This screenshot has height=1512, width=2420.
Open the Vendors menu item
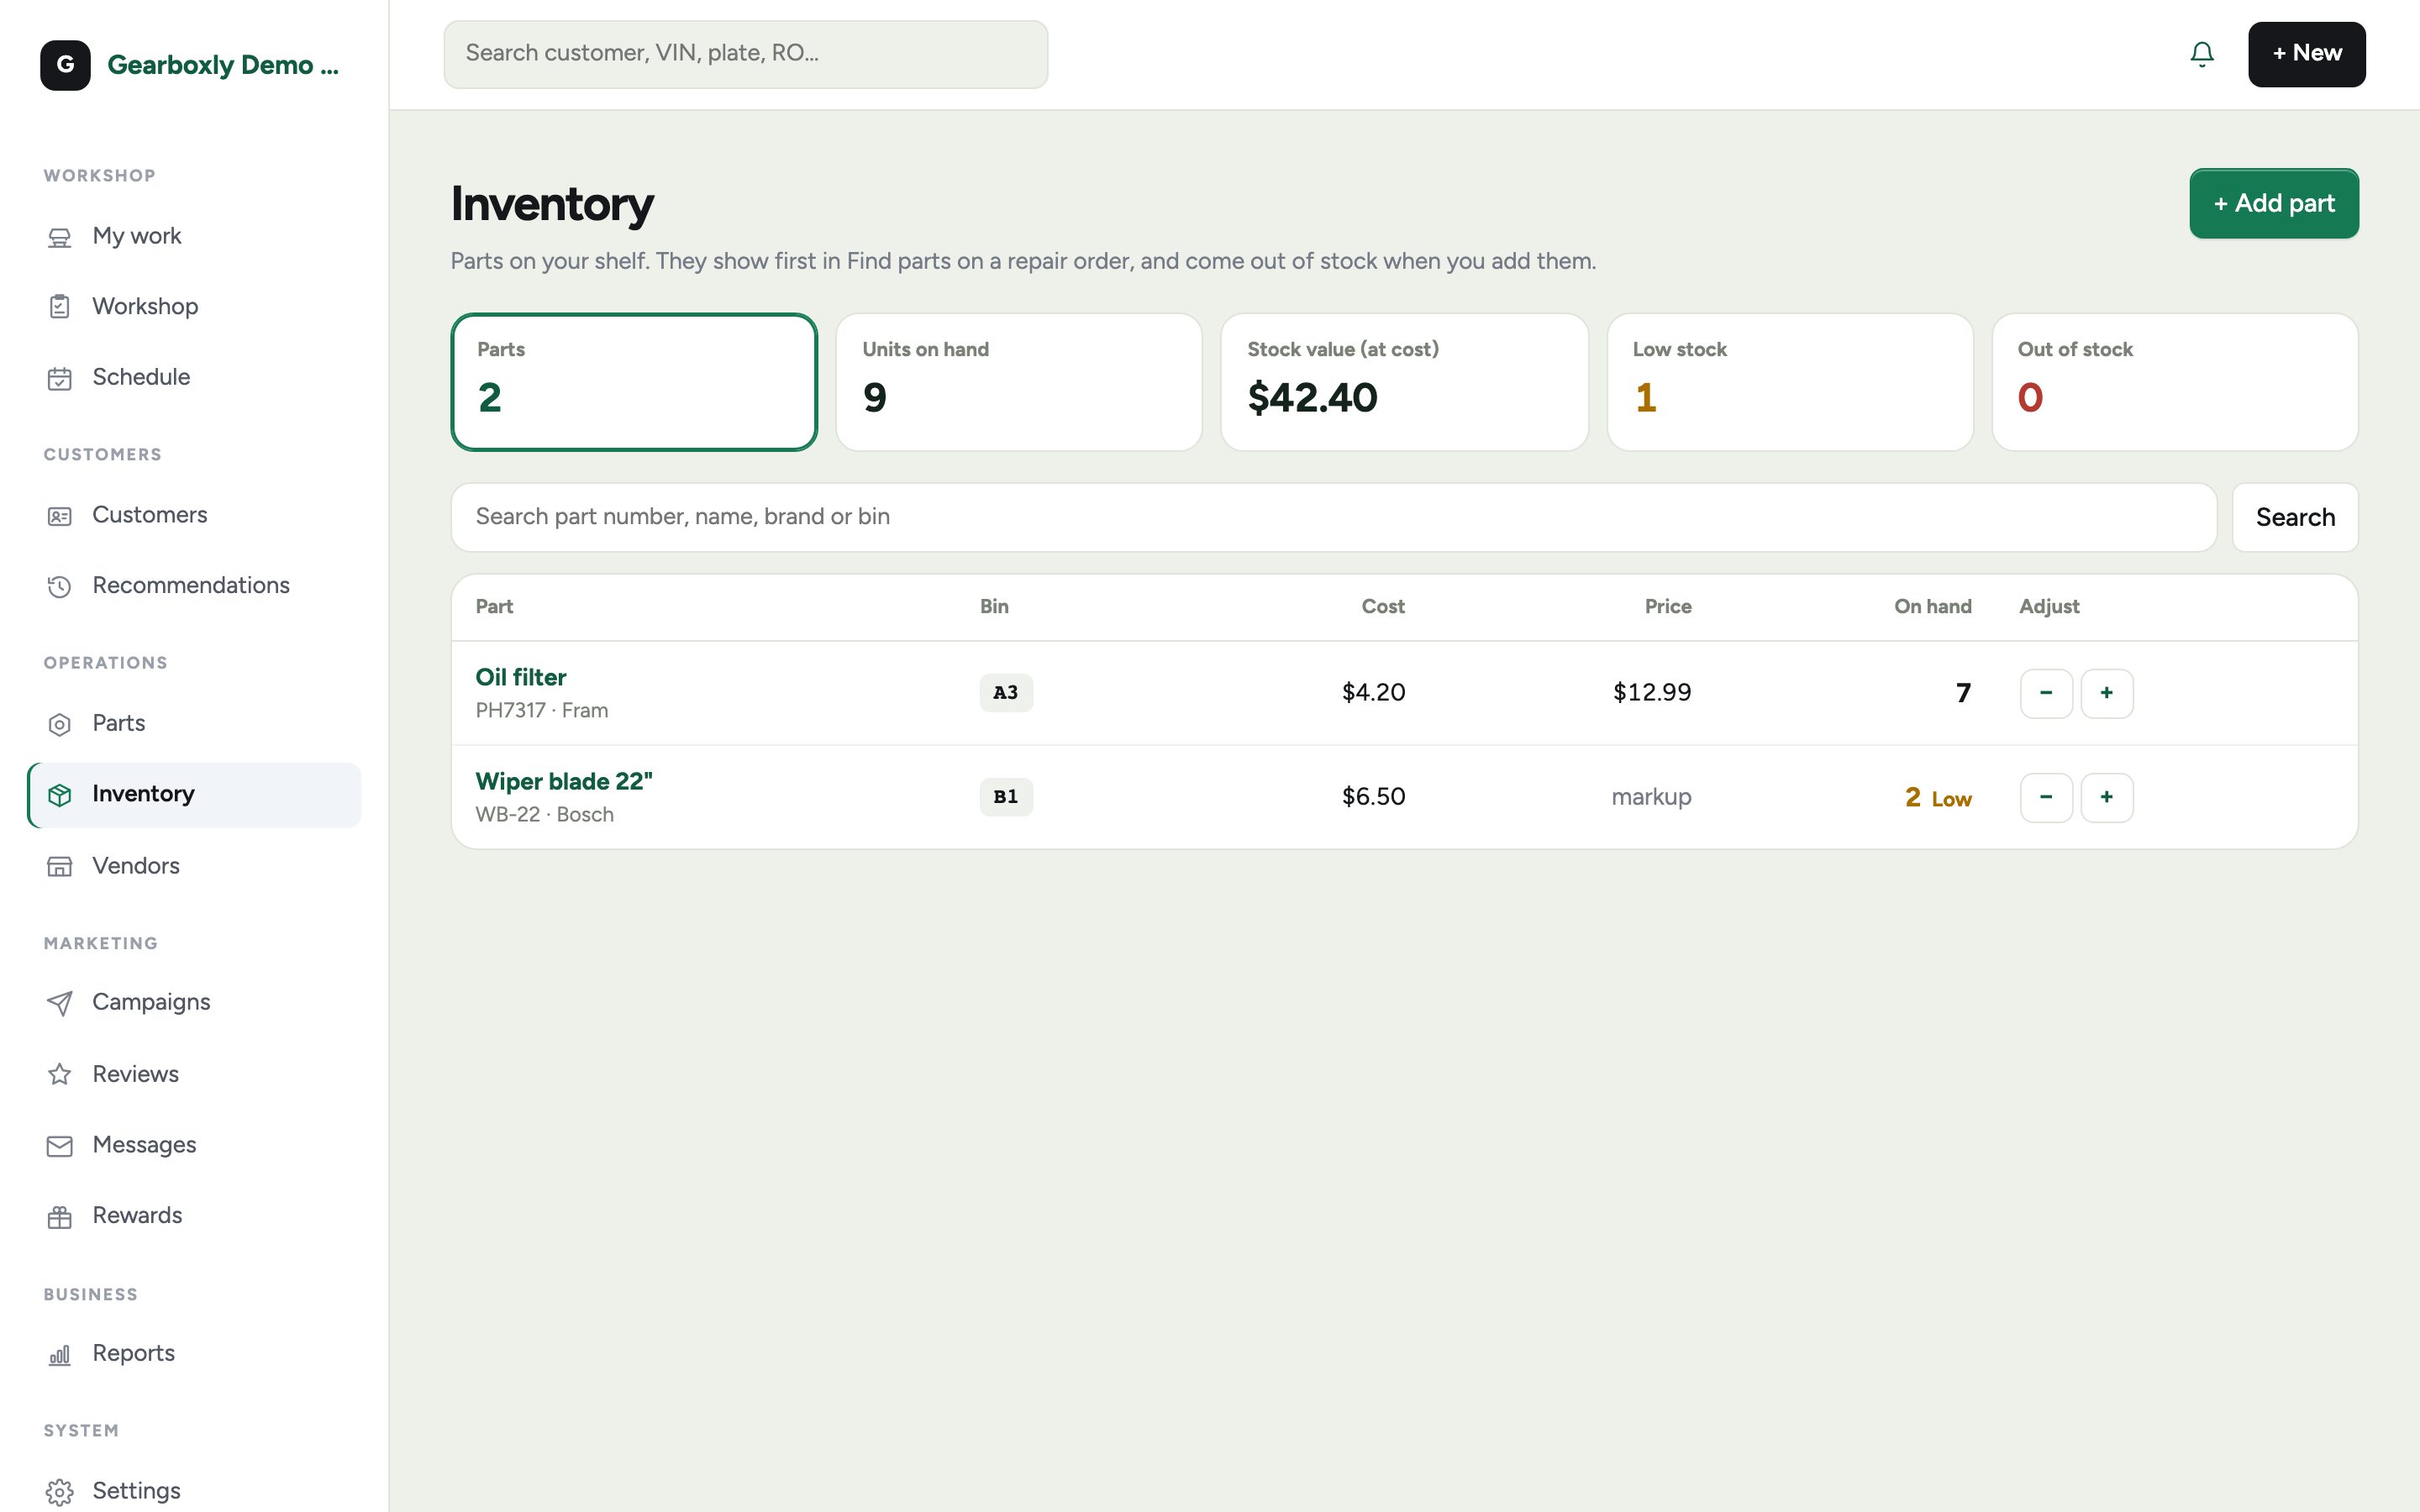[x=194, y=866]
